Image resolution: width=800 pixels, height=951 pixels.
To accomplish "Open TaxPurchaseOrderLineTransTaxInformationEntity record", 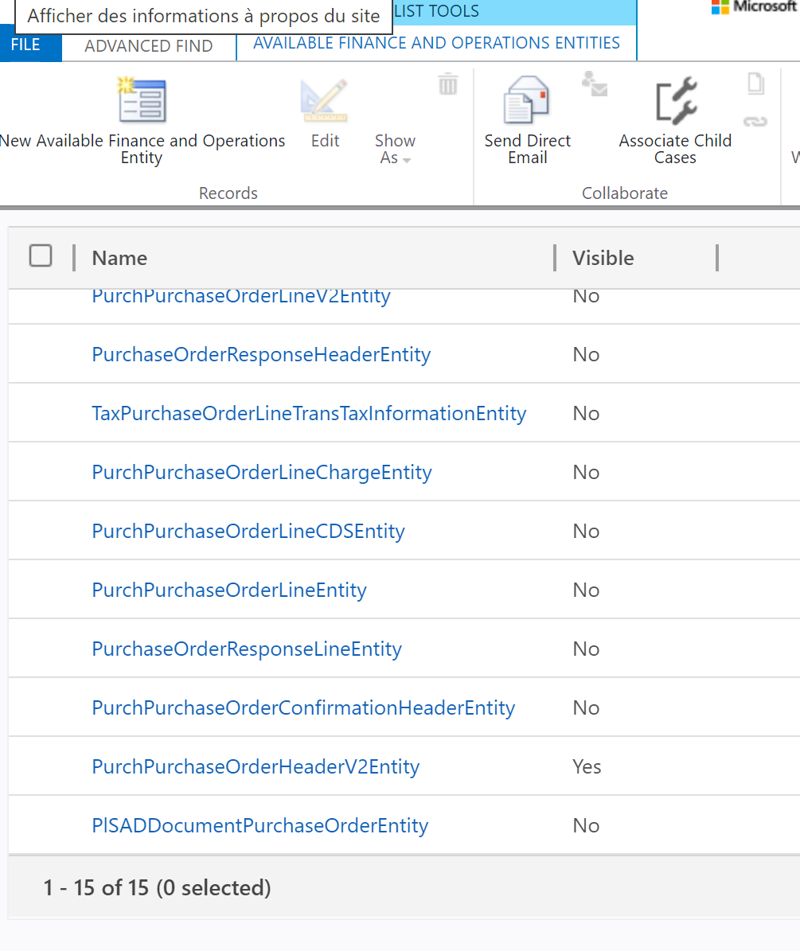I will (x=309, y=413).
